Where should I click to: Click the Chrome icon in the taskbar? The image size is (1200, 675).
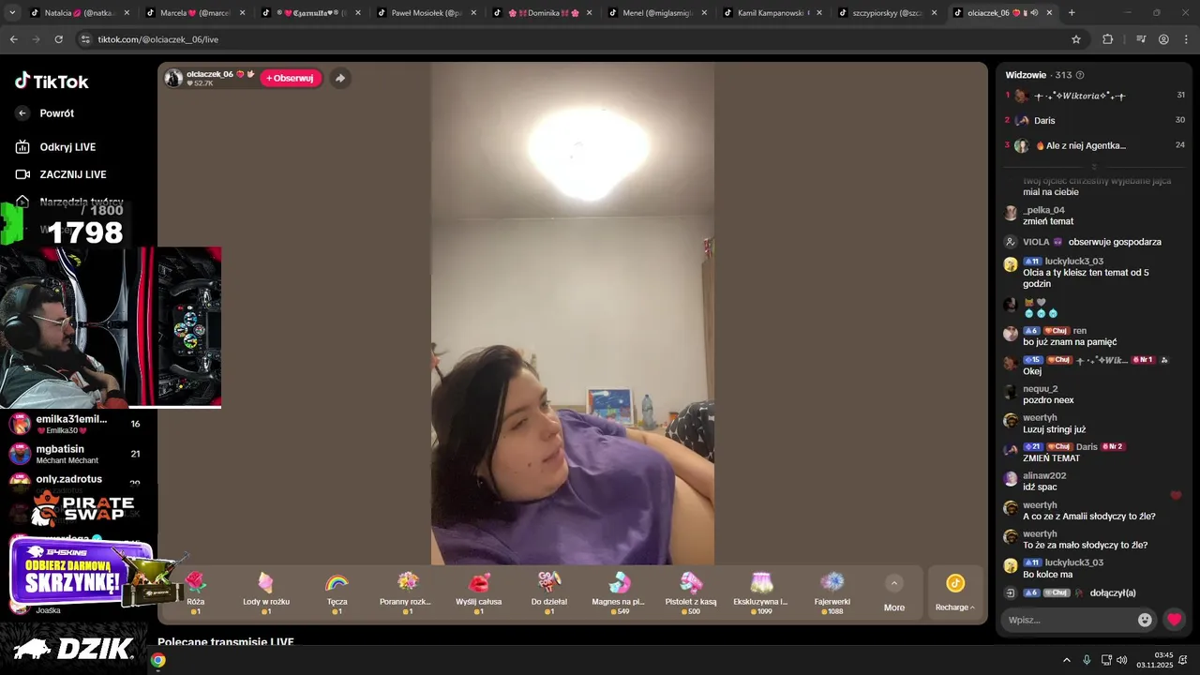158,660
